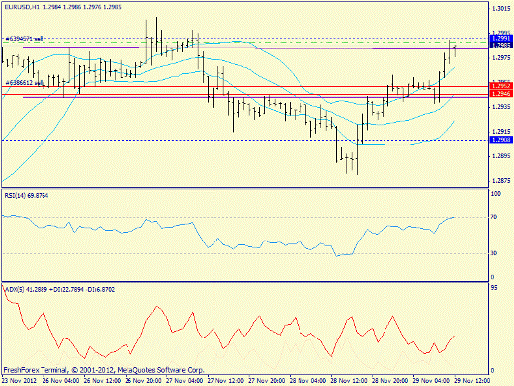This screenshot has height=386, width=514.
Task: Click the RSI scale value 100
Action: pos(496,194)
